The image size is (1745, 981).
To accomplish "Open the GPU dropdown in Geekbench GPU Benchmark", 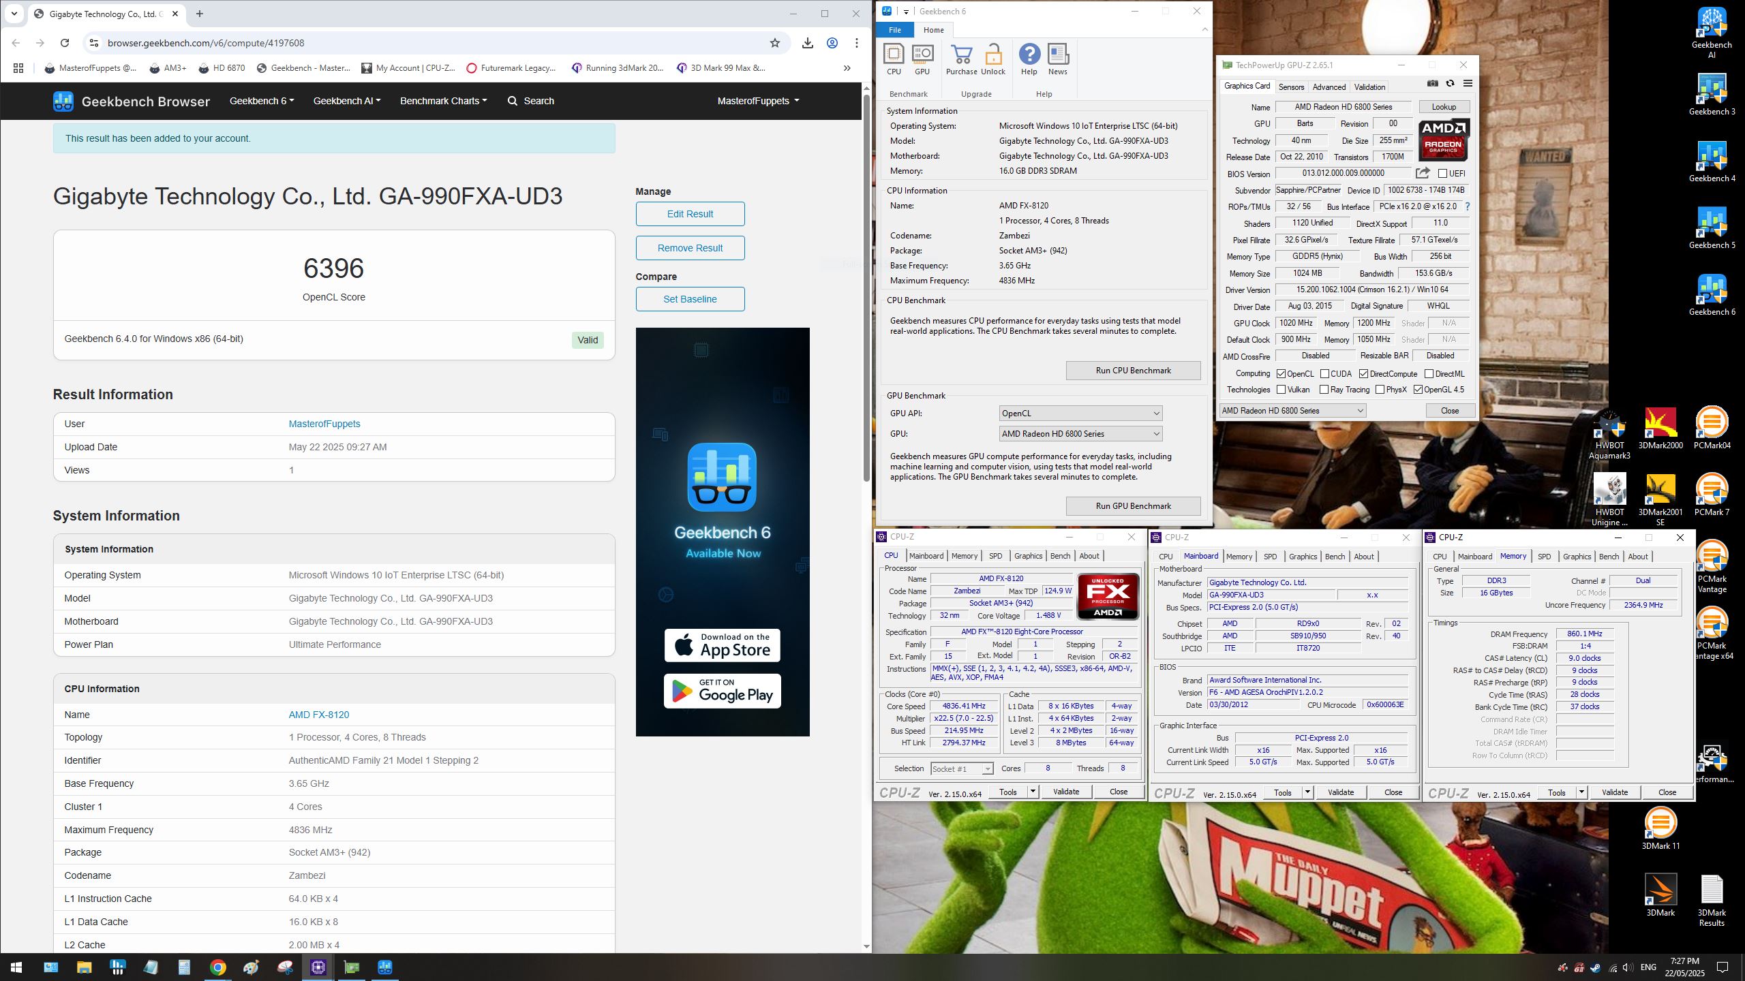I will [1080, 434].
